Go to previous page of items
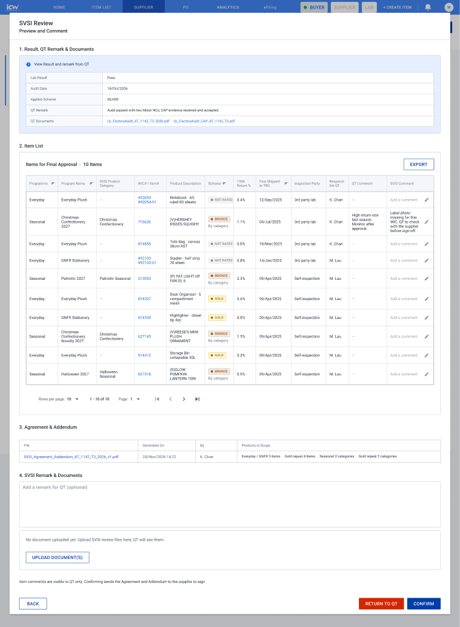The image size is (460, 627). click(x=170, y=399)
